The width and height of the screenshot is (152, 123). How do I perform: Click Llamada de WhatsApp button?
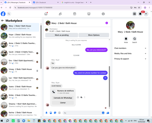63,98
